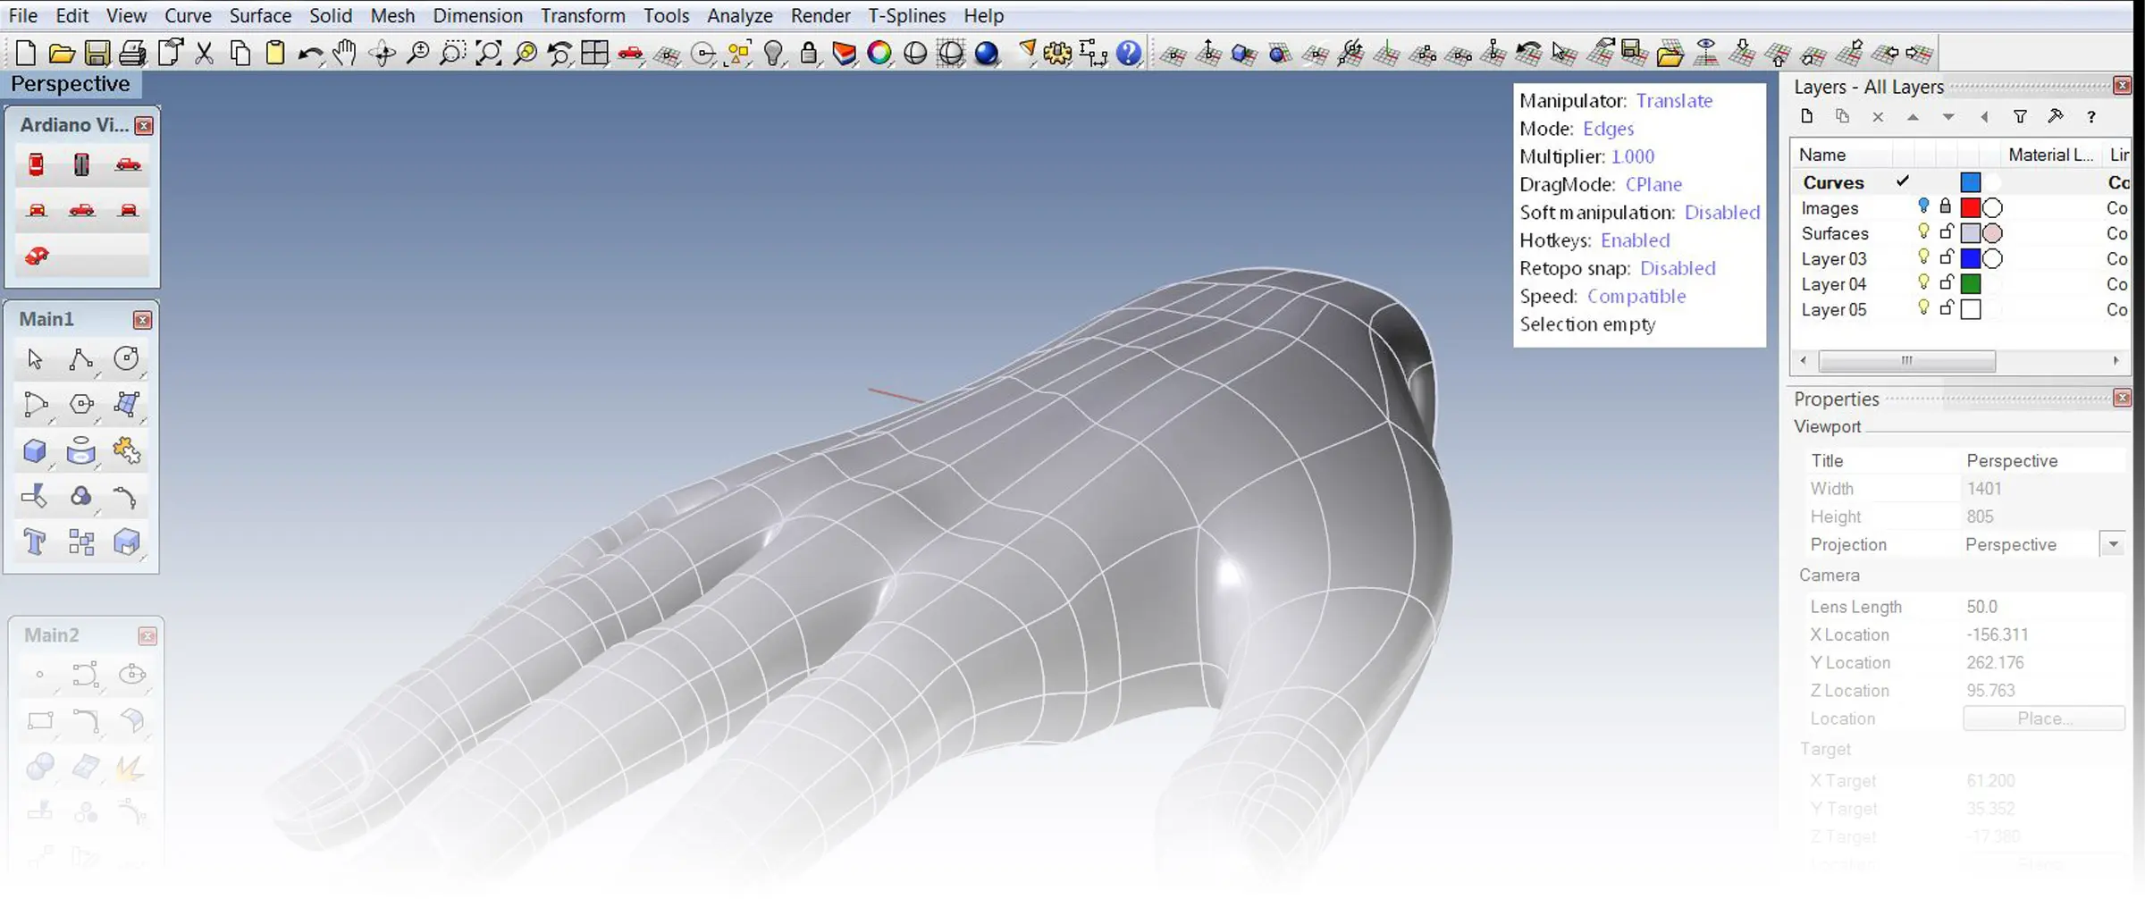The image size is (2145, 899).
Task: Click the Print toolbar icon
Action: coord(132,54)
